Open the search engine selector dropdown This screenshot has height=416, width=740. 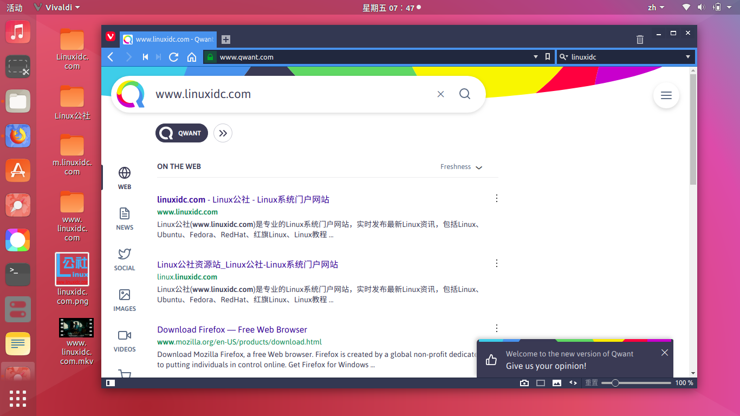coord(563,57)
